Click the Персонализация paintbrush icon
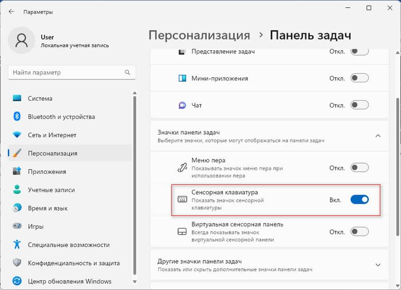The height and width of the screenshot is (290, 401). click(x=17, y=153)
